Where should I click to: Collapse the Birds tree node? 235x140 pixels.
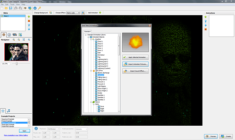[93, 104]
